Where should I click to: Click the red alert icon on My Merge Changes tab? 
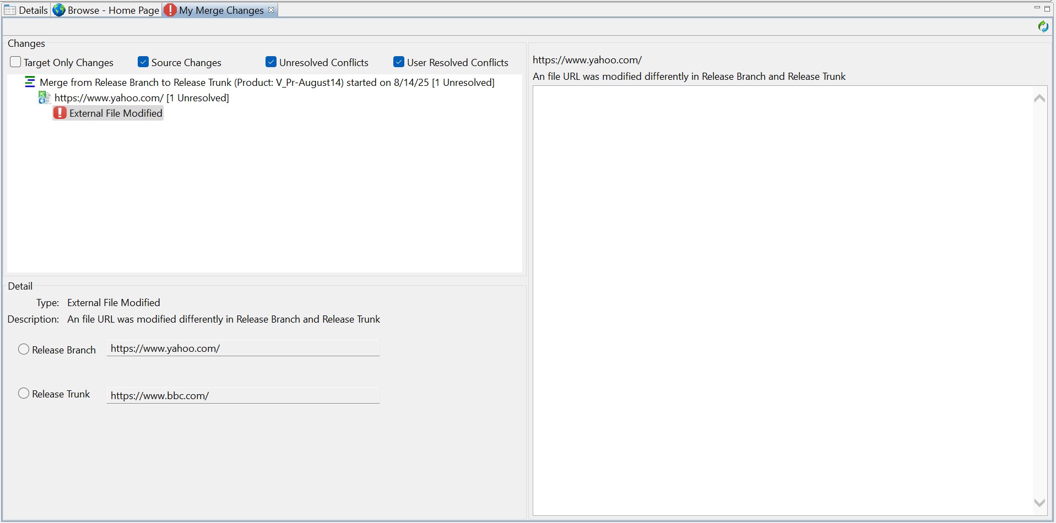point(170,10)
